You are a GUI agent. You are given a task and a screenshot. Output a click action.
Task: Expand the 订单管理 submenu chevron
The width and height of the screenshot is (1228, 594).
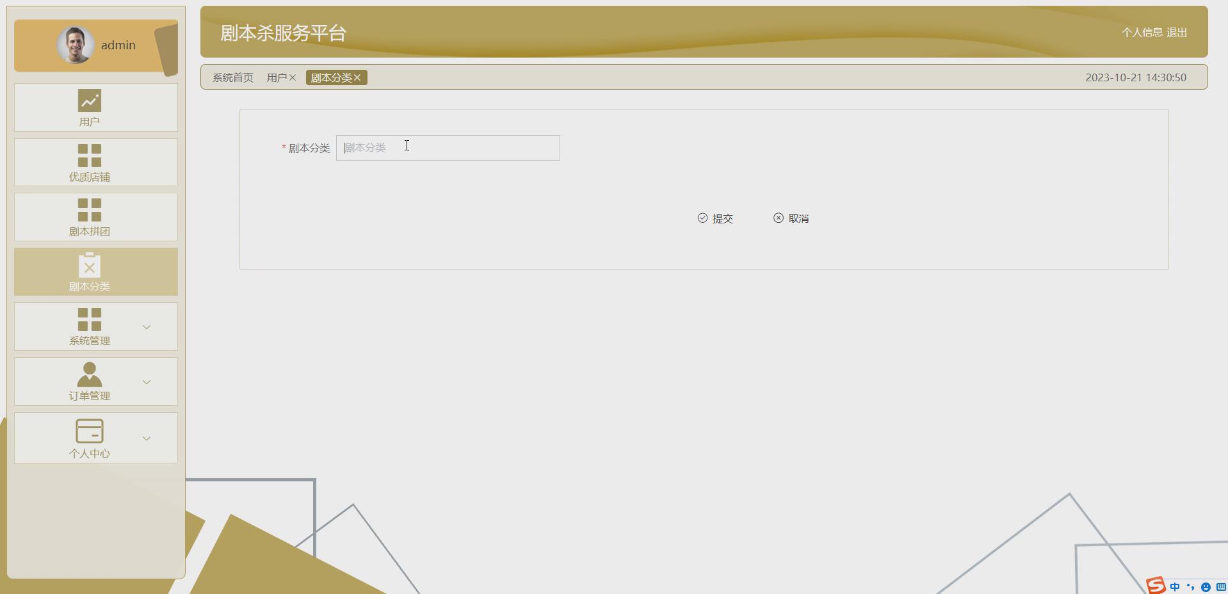pos(147,382)
